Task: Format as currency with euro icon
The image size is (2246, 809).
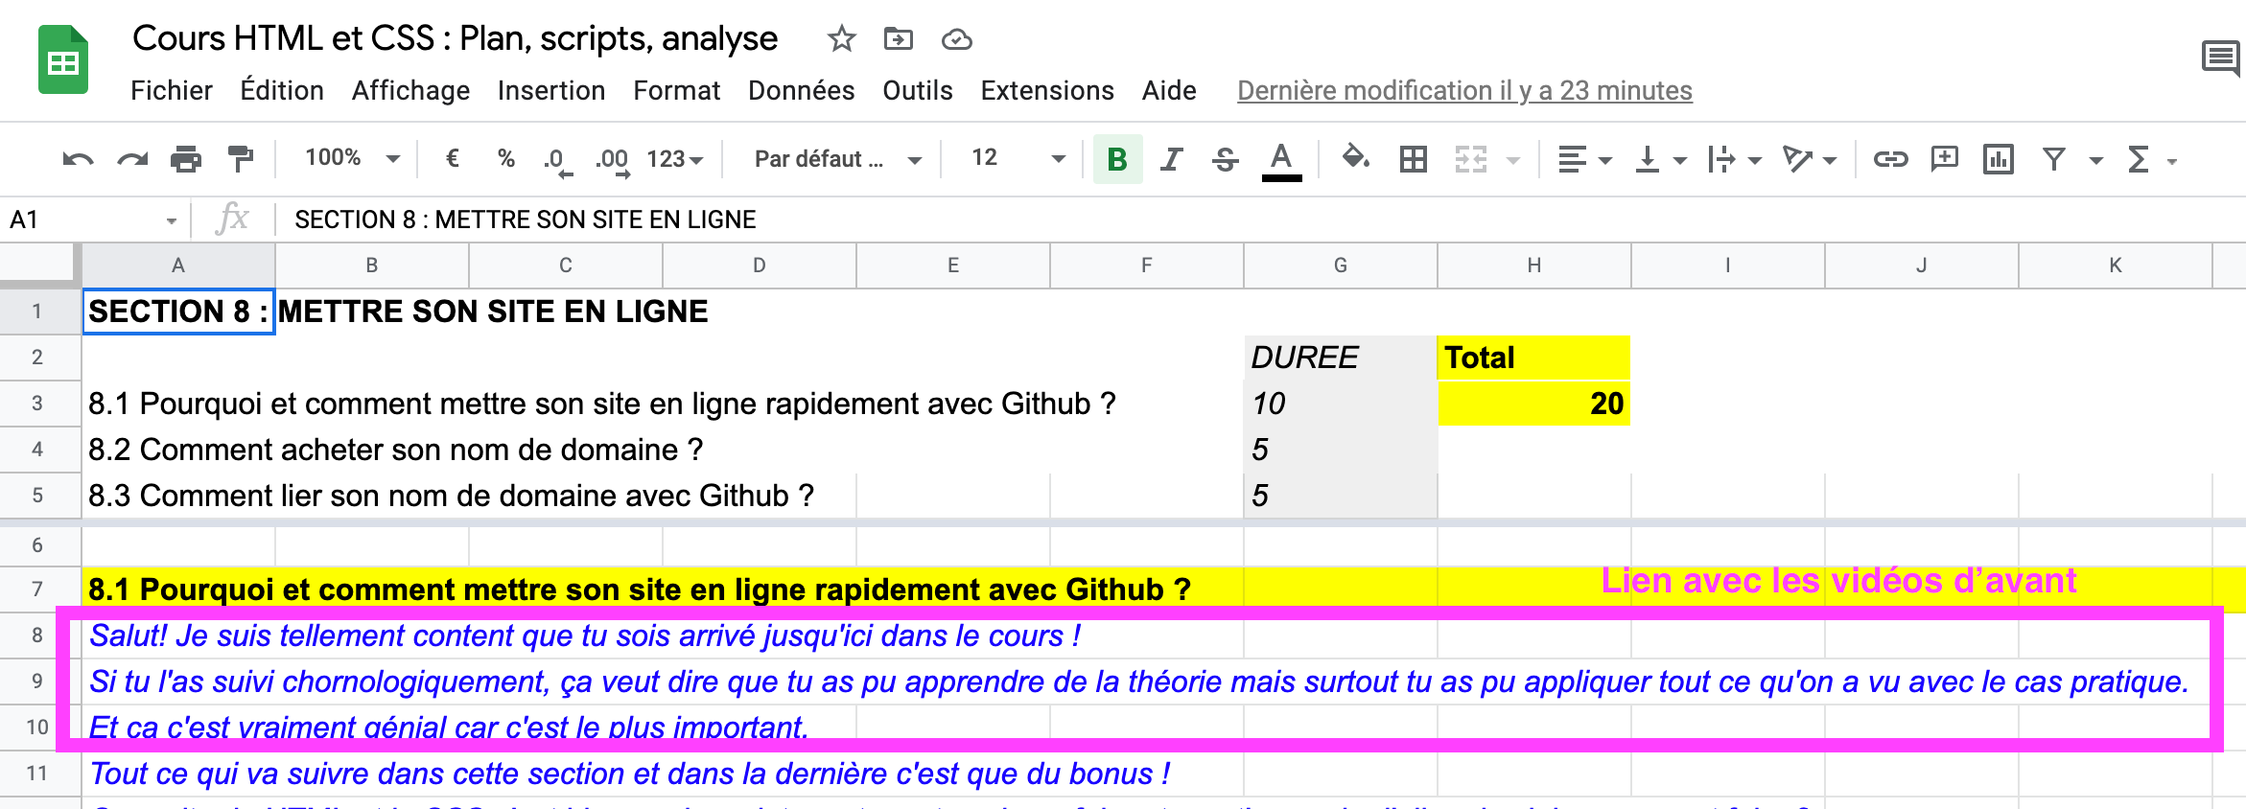Action: point(453,158)
